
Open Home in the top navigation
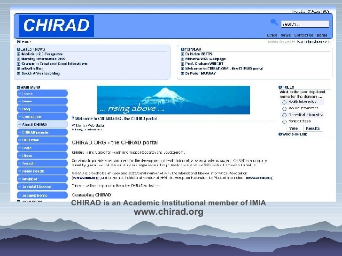click(322, 35)
